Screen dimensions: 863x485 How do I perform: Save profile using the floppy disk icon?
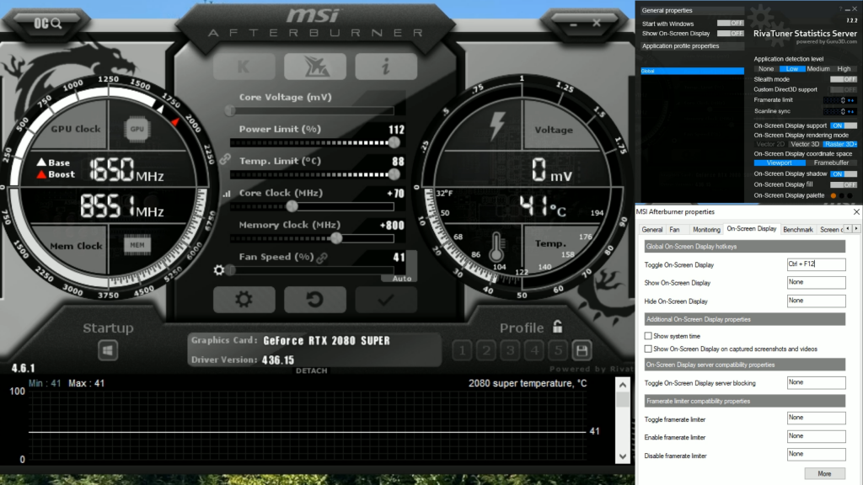(x=581, y=351)
